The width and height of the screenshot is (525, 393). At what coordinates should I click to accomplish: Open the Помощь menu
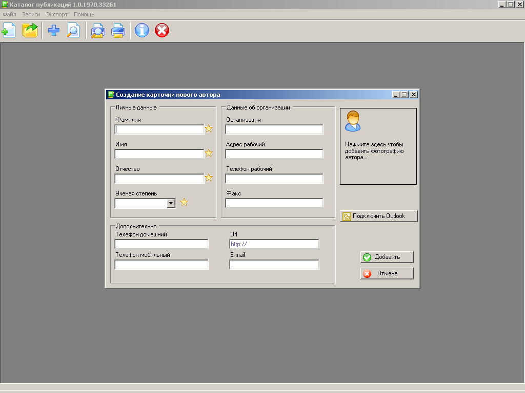click(84, 14)
